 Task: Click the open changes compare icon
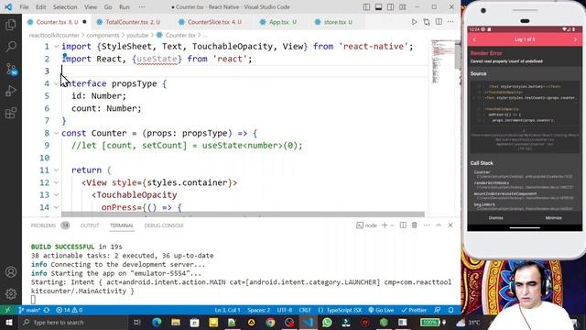427,22
